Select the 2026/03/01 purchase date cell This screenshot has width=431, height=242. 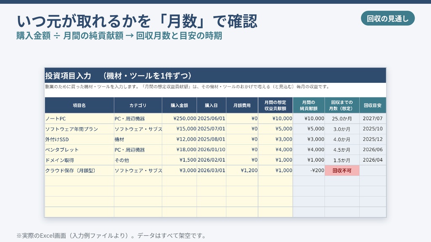tap(211, 171)
